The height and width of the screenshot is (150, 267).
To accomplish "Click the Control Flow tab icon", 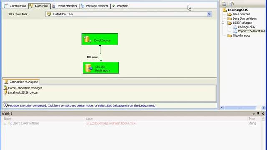I will pos(6,6).
